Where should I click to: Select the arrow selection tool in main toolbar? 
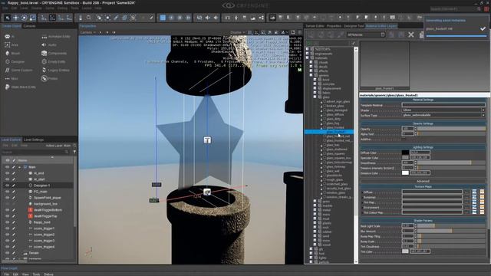coord(7,18)
